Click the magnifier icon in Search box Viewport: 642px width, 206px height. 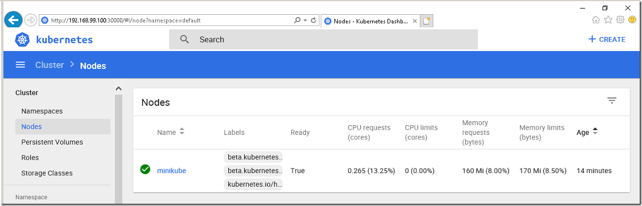(x=185, y=39)
